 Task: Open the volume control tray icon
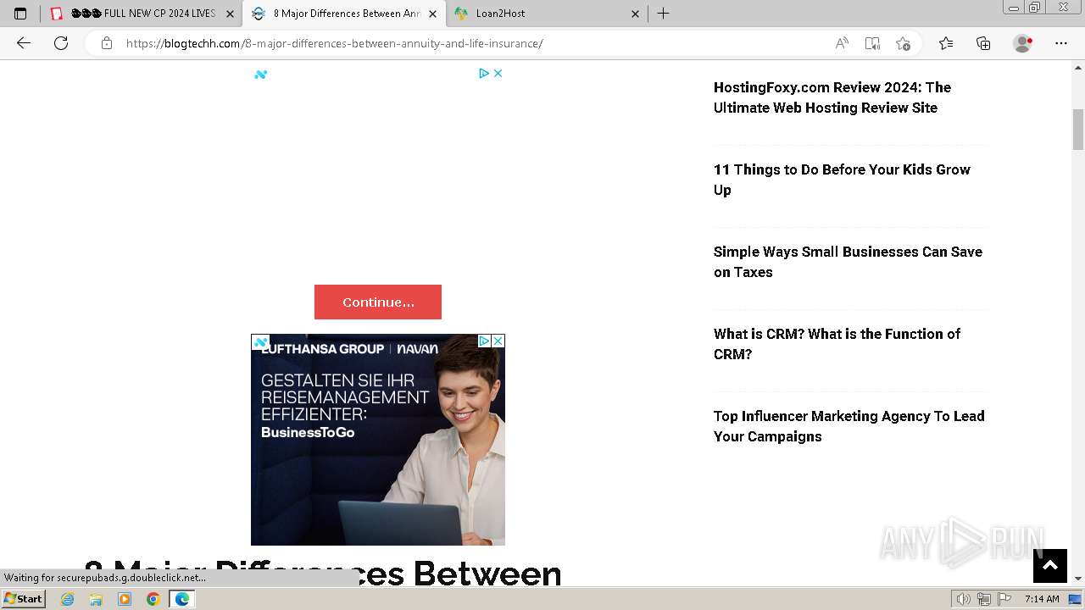pyautogui.click(x=964, y=599)
